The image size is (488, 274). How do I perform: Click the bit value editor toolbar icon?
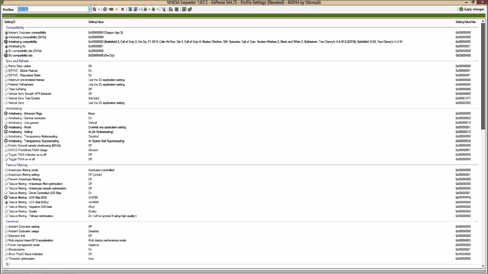(177, 9)
